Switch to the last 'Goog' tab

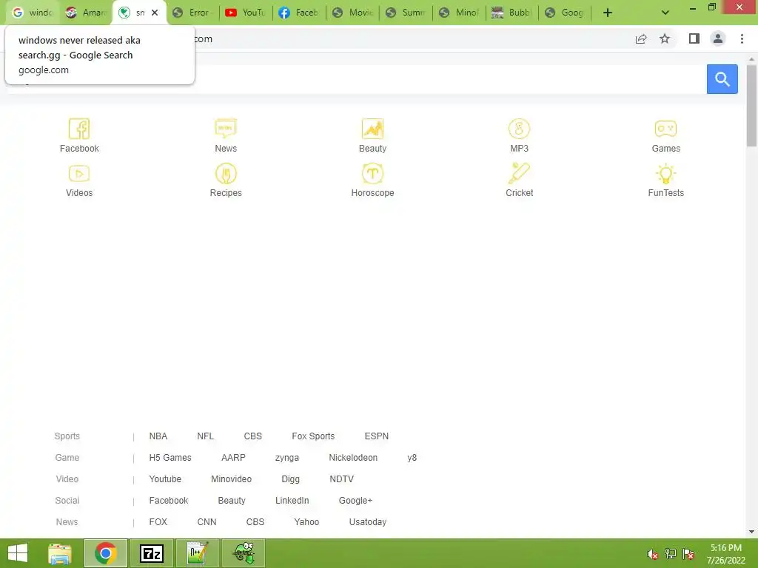(565, 13)
